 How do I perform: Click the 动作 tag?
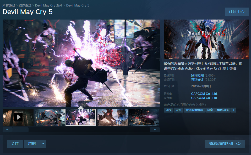click(168, 110)
